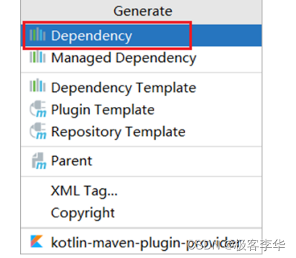This screenshot has height=258, width=296.
Task: Select kotlin-maven-plugin-provider item
Action: 141,242
